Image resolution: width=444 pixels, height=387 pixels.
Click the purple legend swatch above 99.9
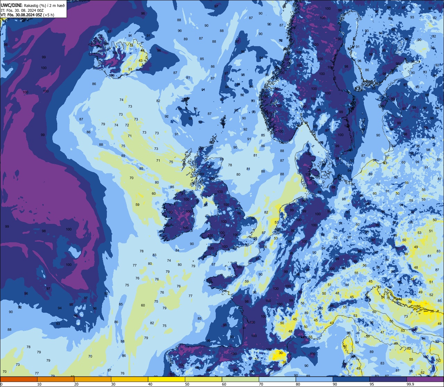click(x=425, y=379)
